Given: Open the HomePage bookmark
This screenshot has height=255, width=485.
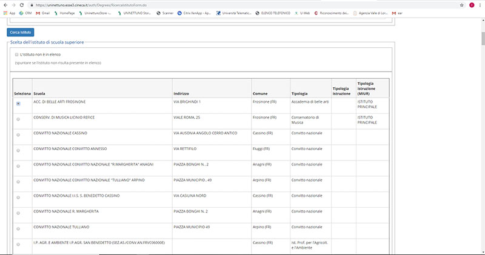Looking at the screenshot, I should click(x=69, y=12).
